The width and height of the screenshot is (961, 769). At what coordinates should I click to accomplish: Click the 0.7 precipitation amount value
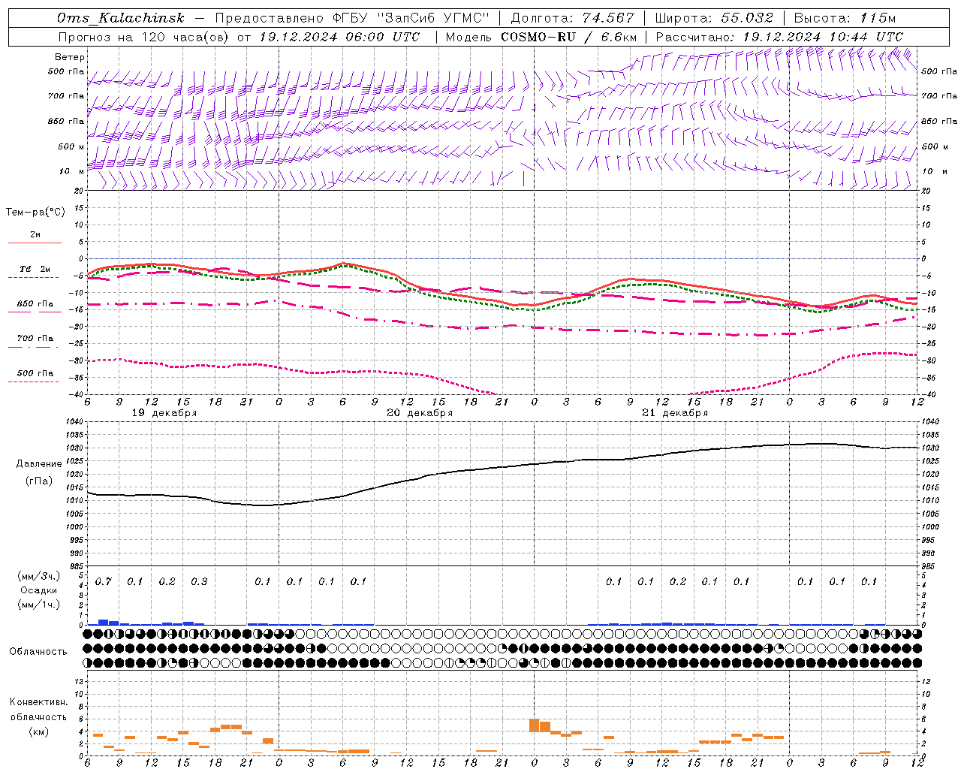[x=104, y=582]
